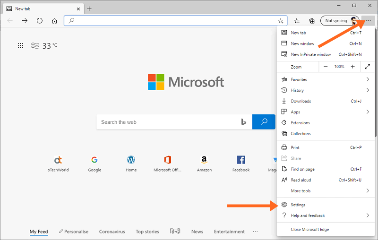Click the Not syncing profile button
The width and height of the screenshot is (378, 241).
[x=340, y=21]
